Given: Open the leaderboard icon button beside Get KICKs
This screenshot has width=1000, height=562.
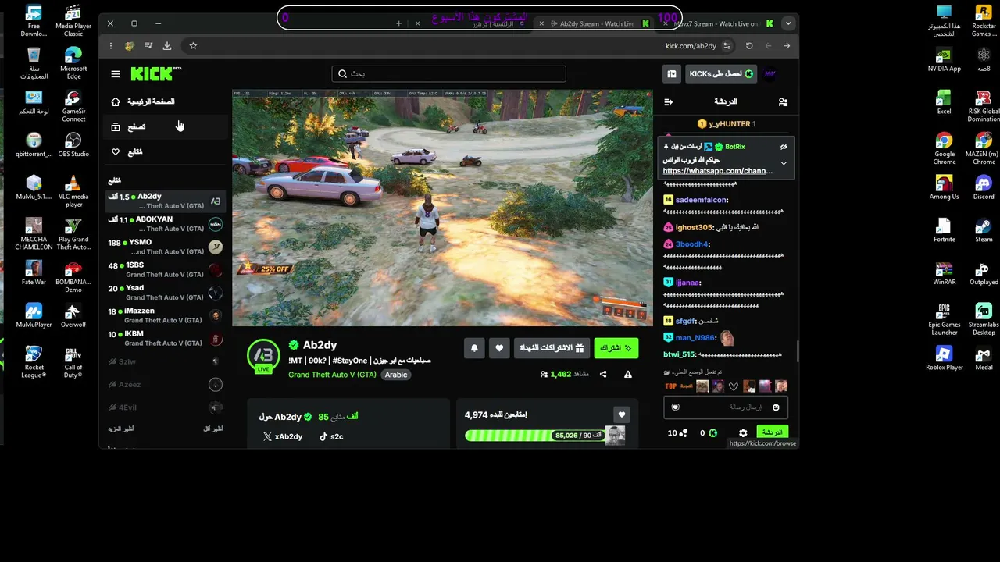Looking at the screenshot, I should coord(672,73).
